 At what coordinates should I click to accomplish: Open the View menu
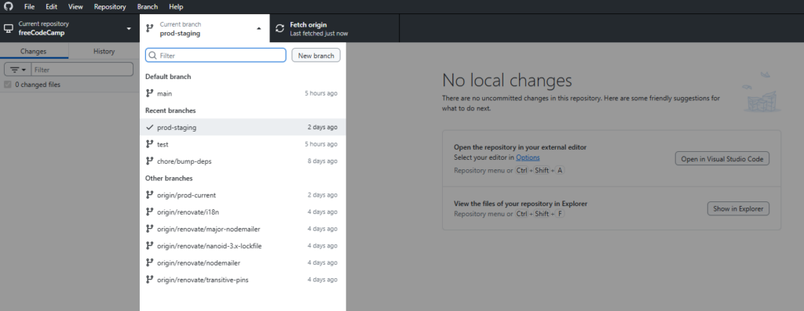(75, 6)
